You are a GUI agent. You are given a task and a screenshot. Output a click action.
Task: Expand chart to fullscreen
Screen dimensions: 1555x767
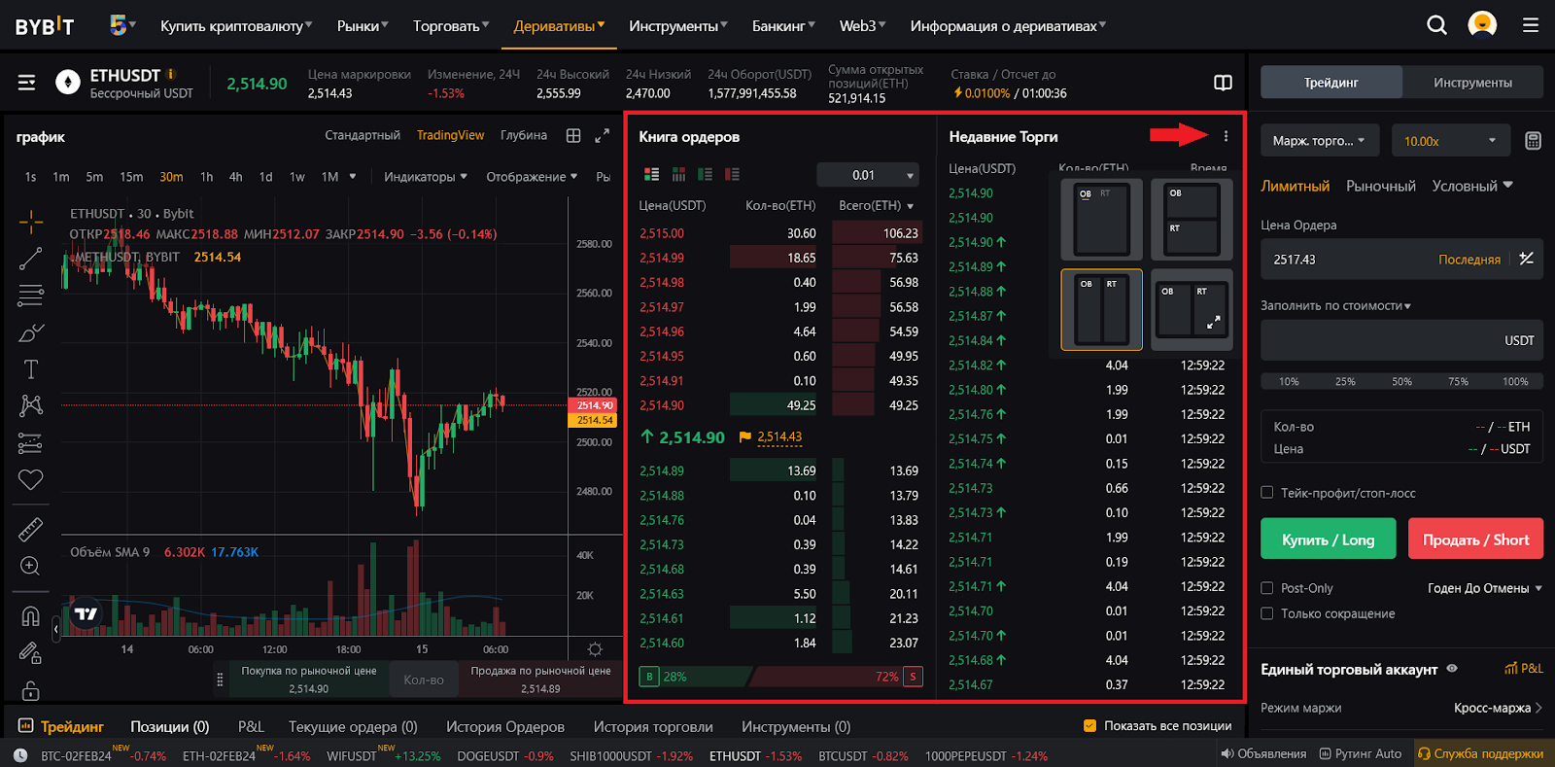click(x=603, y=136)
